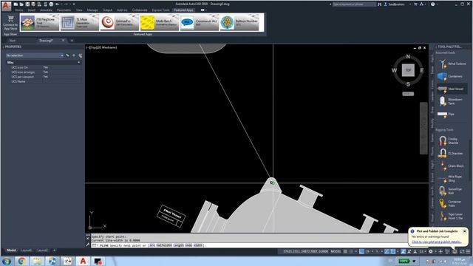
Task: Click the Select Objects plus icon in Properties
Action: click(x=74, y=55)
